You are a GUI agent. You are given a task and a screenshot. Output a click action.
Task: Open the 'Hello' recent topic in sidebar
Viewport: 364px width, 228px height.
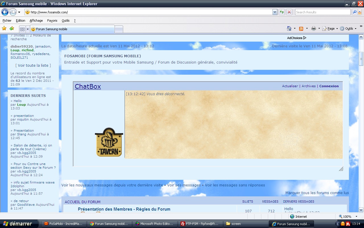pyautogui.click(x=18, y=101)
